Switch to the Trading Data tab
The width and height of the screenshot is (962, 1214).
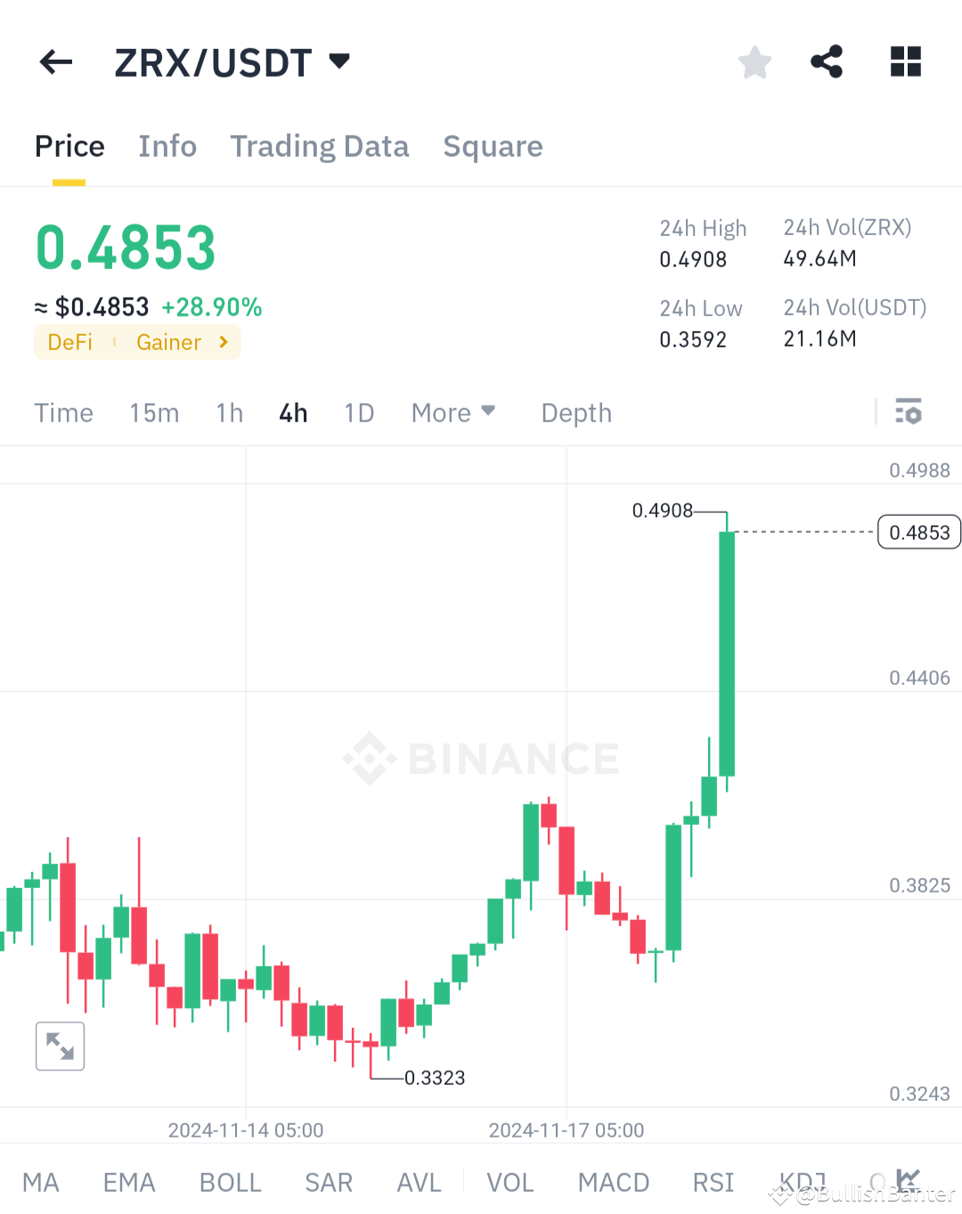pos(319,146)
